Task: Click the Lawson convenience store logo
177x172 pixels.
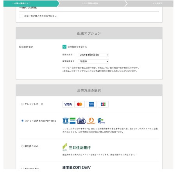Action: pos(66,121)
